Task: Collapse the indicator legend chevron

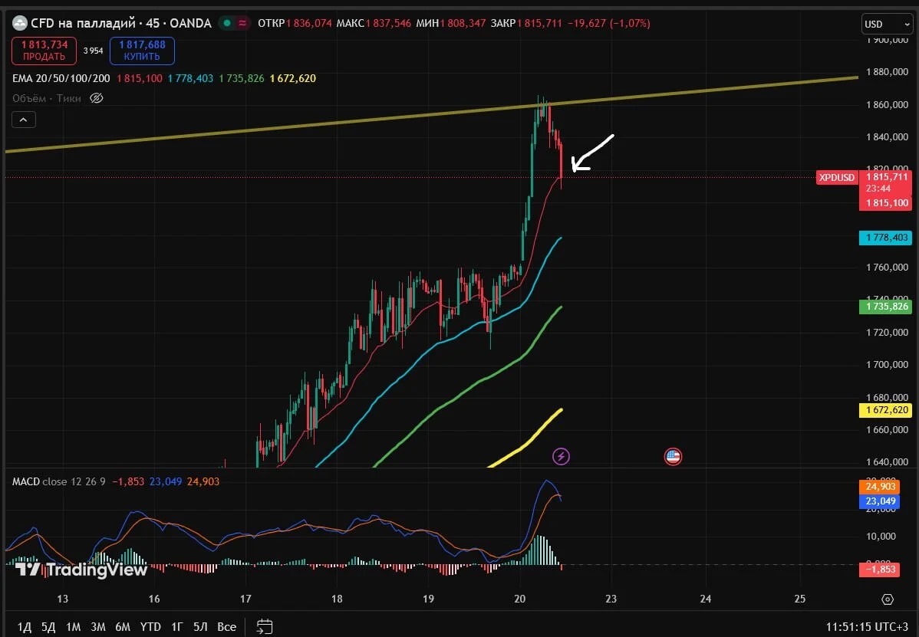Action: [24, 120]
